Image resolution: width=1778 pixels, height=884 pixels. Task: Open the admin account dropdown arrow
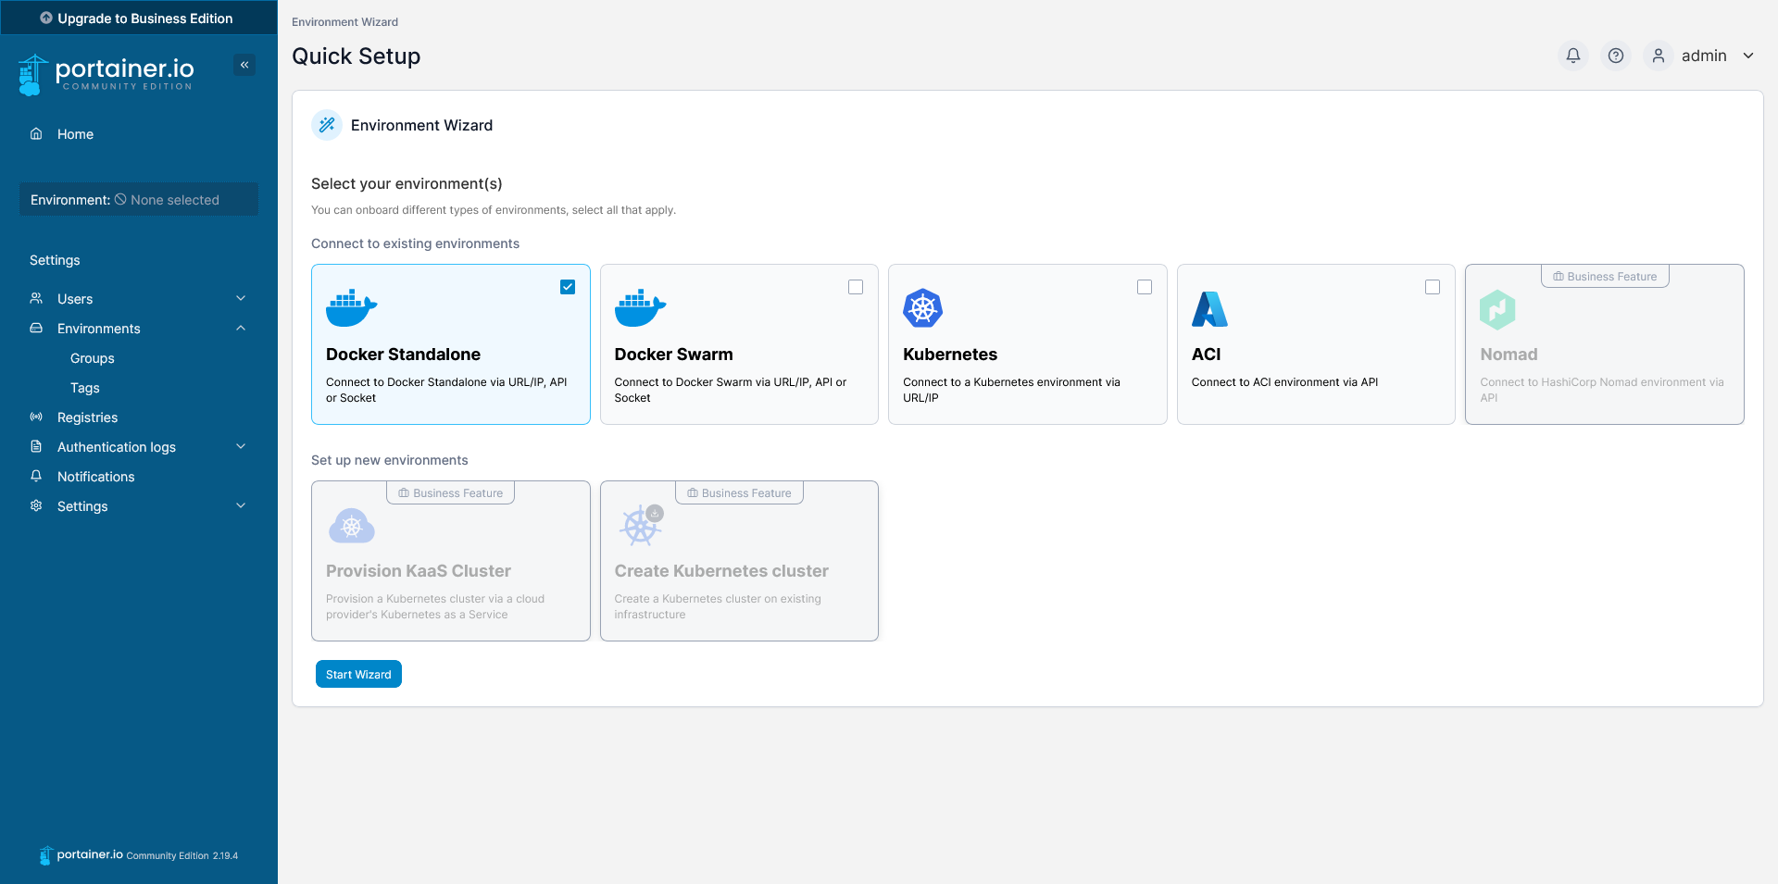1748,56
